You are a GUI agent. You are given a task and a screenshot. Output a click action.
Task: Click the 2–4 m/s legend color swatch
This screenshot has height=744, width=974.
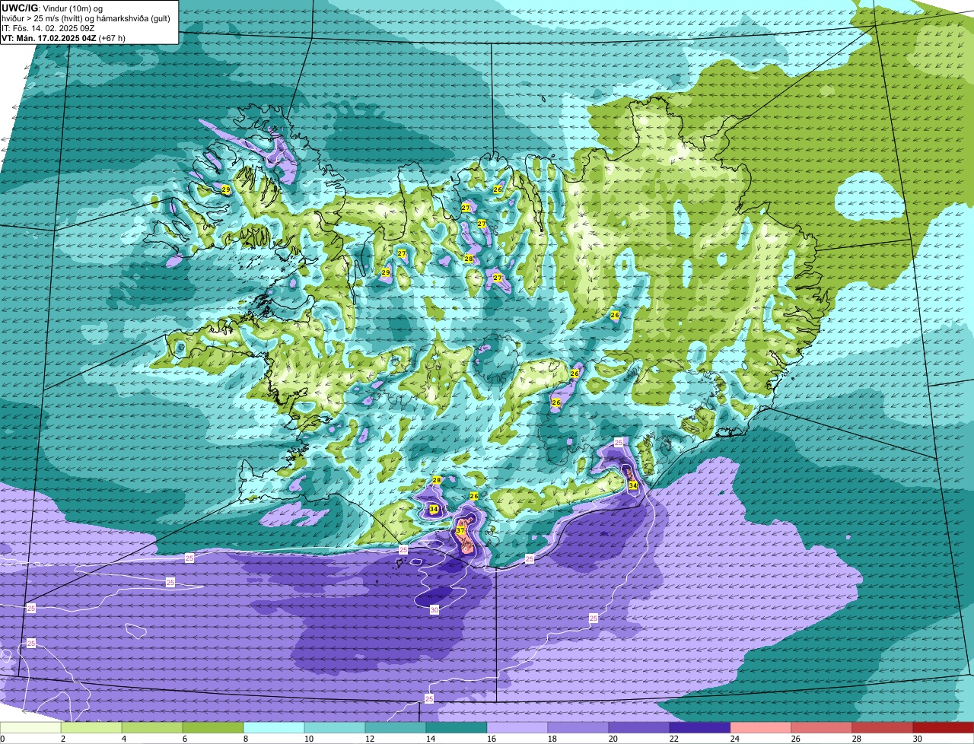pyautogui.click(x=91, y=728)
